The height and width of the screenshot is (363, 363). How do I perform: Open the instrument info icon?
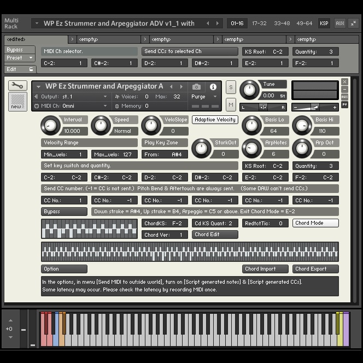tap(213, 87)
